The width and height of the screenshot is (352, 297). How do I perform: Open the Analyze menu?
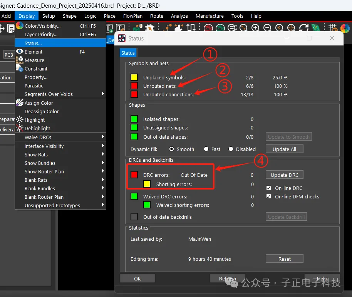[179, 16]
